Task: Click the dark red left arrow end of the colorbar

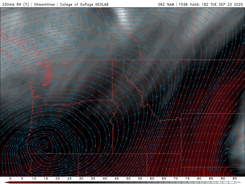Action: 7,182
